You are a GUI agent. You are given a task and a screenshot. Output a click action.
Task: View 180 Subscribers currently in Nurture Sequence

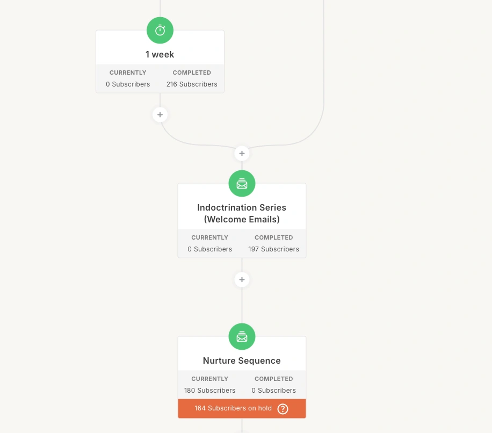click(x=209, y=391)
